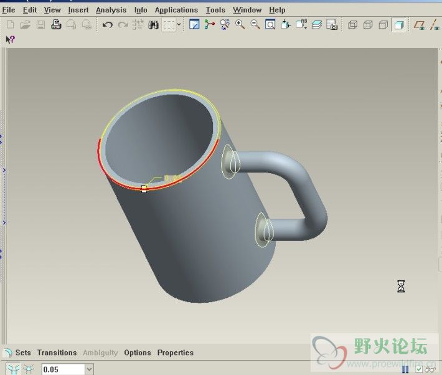Expand the lower left side-panel arrow
The height and width of the screenshot is (375, 442).
(4, 222)
